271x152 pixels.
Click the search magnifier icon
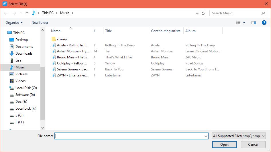pyautogui.click(x=263, y=13)
